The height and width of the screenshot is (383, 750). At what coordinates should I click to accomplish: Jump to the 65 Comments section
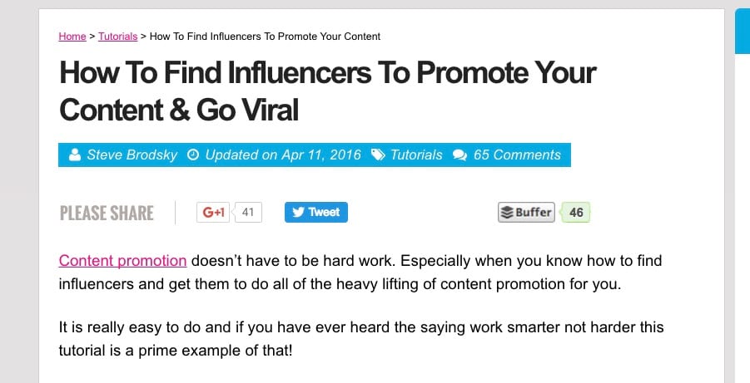pyautogui.click(x=517, y=155)
